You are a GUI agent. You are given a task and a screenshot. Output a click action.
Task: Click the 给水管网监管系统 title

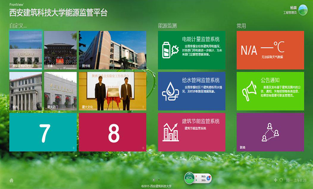(x=201, y=80)
